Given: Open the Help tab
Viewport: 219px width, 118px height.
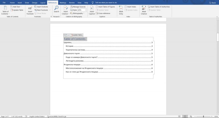Looking at the screenshot, I should [86, 3].
